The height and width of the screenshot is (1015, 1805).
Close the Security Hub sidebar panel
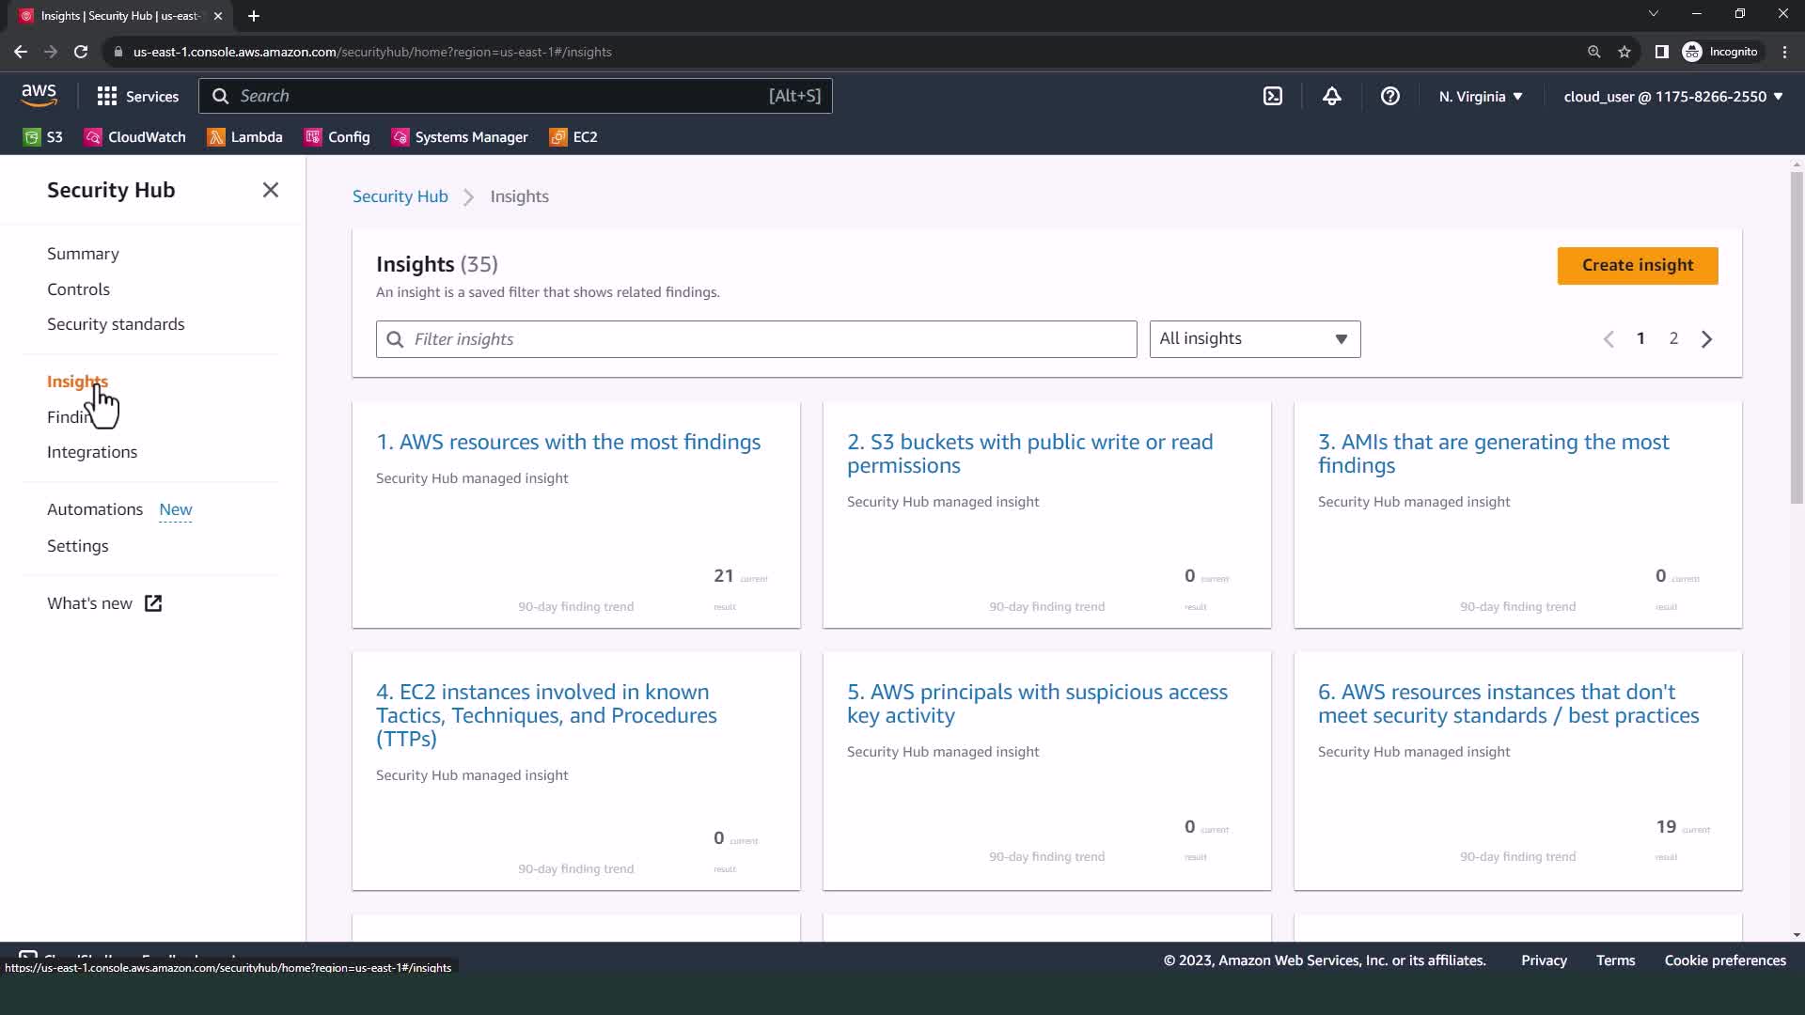click(x=271, y=190)
